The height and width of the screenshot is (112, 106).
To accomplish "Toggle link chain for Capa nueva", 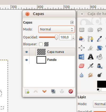I will tap(33, 52).
